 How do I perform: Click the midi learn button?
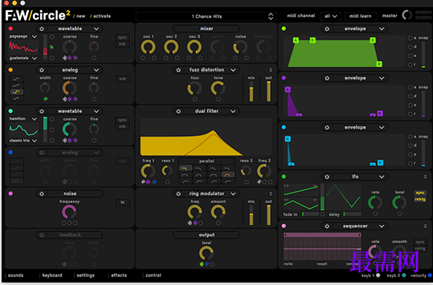360,16
